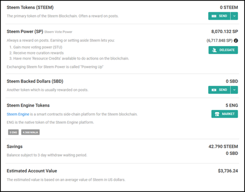Click 'Receive more curation rewards' list item

pyautogui.click(x=37, y=53)
